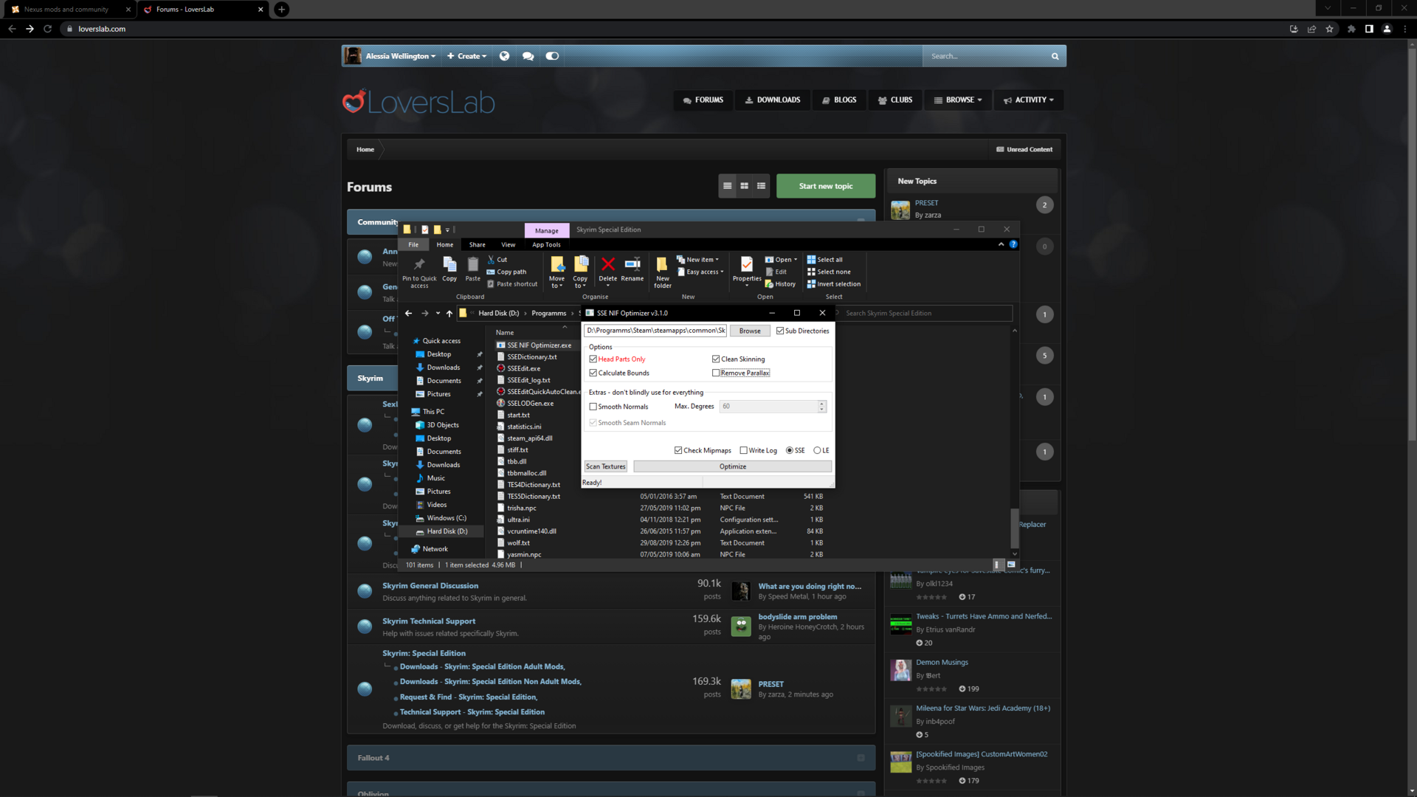Enable the Write Log checkbox
Screen dimensions: 1417x797
[x=743, y=450]
